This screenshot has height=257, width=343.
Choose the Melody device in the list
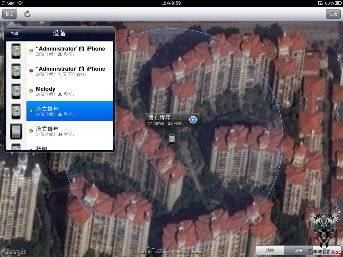(x=60, y=91)
